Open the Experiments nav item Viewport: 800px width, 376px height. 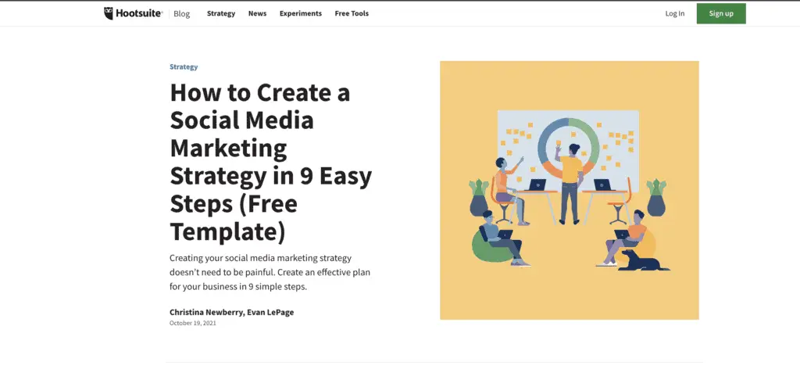click(301, 14)
